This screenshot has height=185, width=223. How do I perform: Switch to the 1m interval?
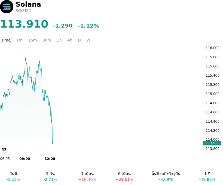click(x=19, y=40)
